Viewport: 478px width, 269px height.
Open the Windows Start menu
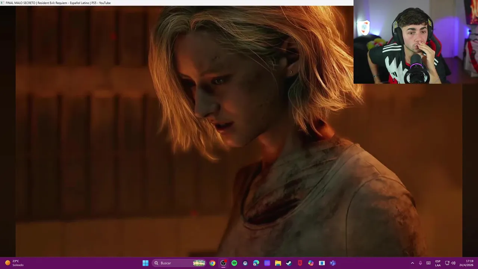coord(145,263)
